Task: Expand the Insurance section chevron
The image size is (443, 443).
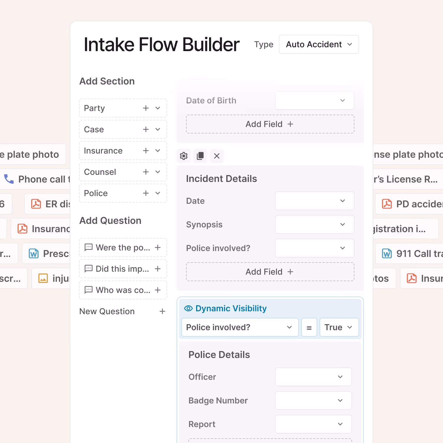Action: 158,151
